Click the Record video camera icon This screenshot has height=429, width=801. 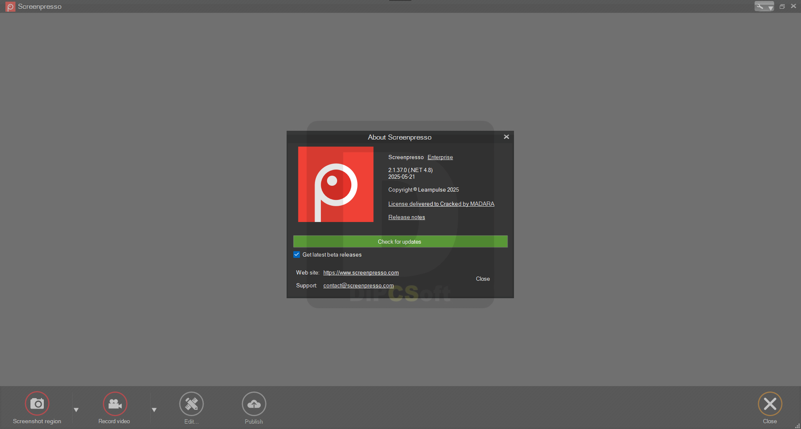115,404
